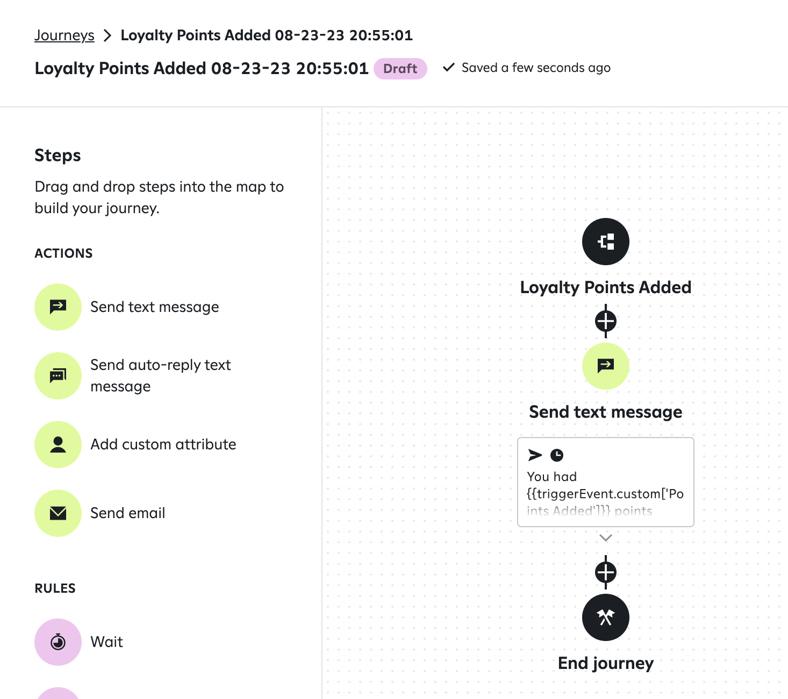The width and height of the screenshot is (788, 699).
Task: Go back to Journeys breadcrumb
Action: 65,35
